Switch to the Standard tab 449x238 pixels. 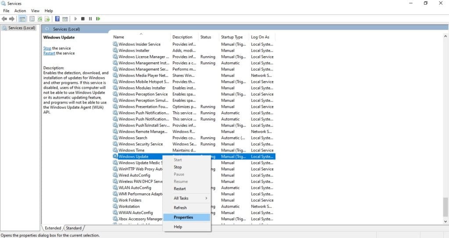(x=74, y=228)
